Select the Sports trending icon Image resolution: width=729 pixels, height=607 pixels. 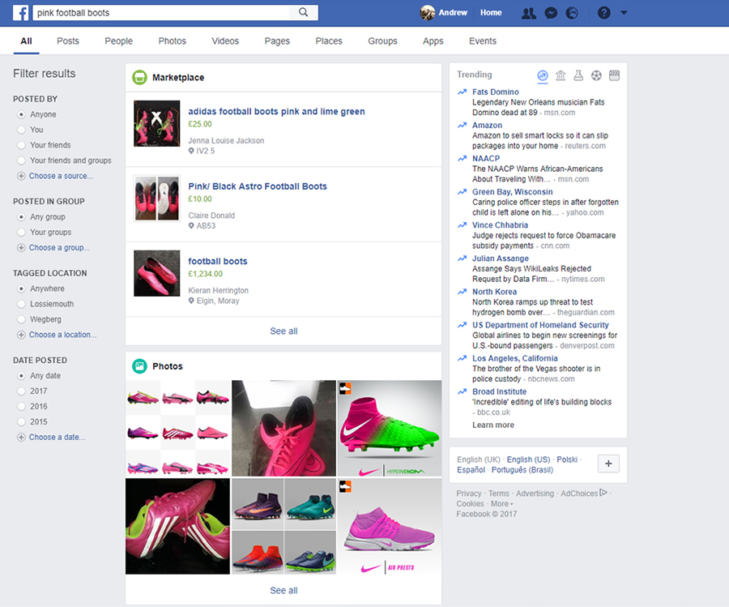(x=596, y=75)
